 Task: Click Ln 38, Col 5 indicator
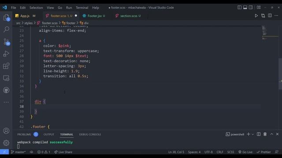(176, 152)
